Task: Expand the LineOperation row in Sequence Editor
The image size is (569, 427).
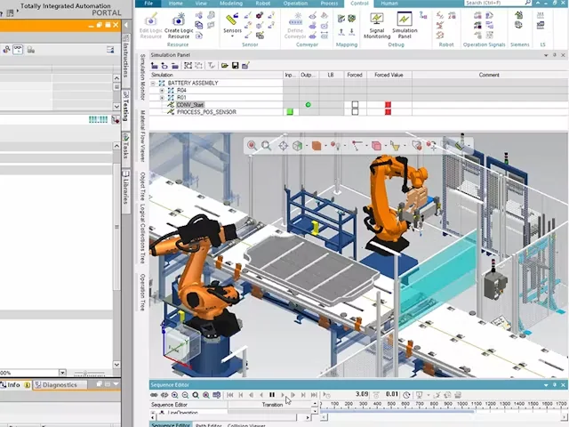Action: tap(153, 413)
